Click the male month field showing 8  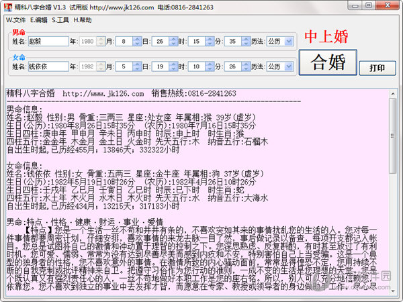[x=124, y=42]
